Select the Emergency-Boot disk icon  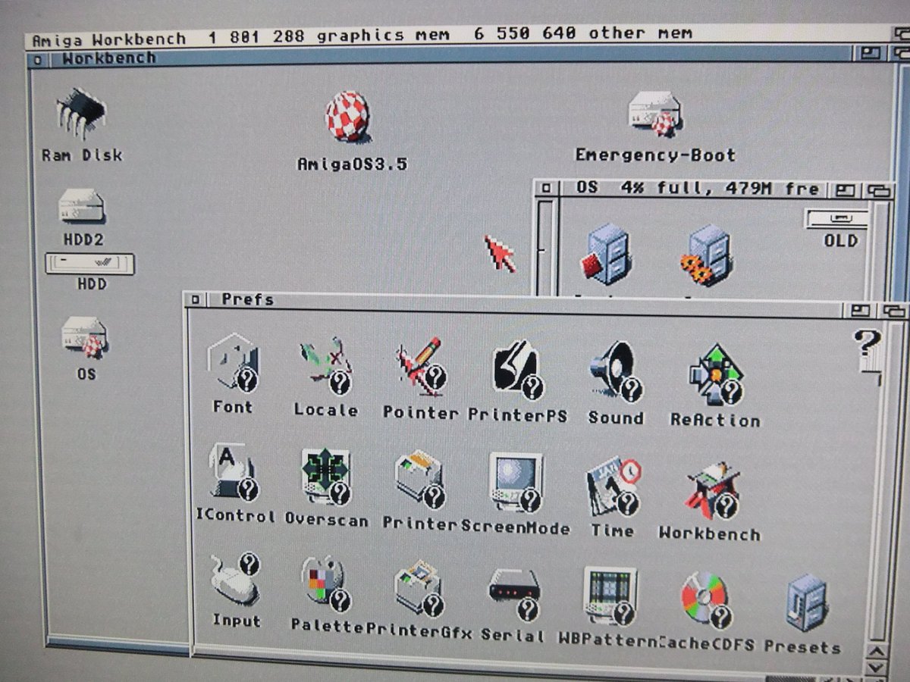[x=655, y=114]
